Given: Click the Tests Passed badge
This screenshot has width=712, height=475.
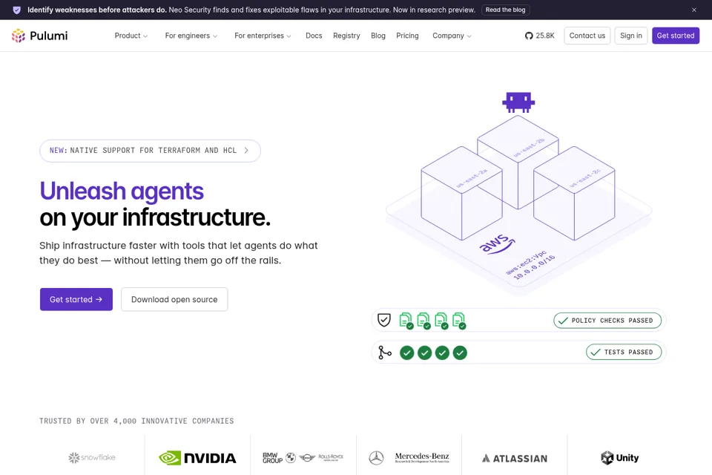Looking at the screenshot, I should tap(624, 352).
